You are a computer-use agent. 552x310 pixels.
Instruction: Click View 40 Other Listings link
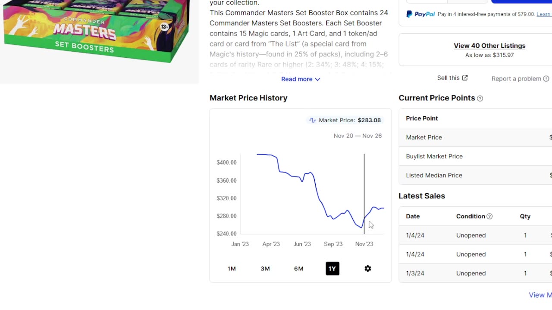[489, 46]
